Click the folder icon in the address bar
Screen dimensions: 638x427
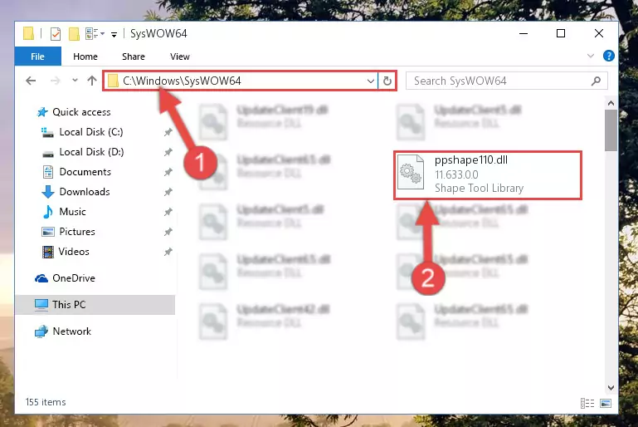point(113,81)
